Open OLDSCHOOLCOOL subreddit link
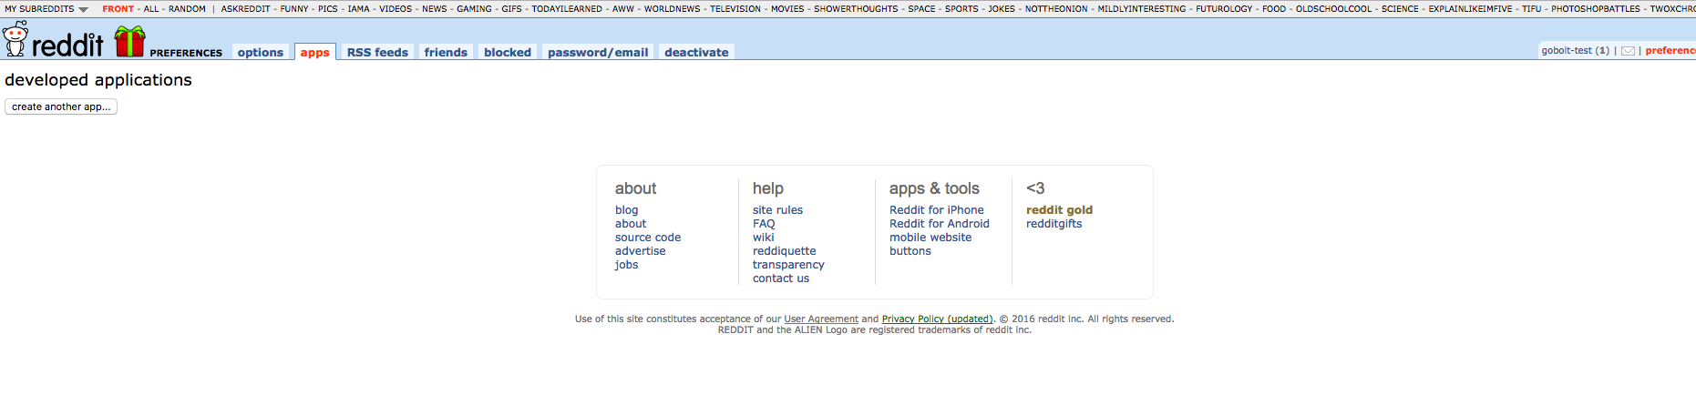This screenshot has width=1696, height=405. click(1333, 9)
